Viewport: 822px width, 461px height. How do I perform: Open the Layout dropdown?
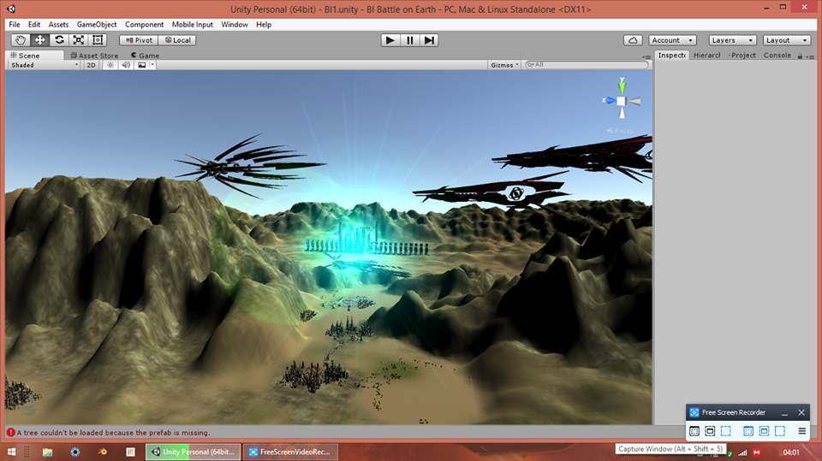click(786, 40)
